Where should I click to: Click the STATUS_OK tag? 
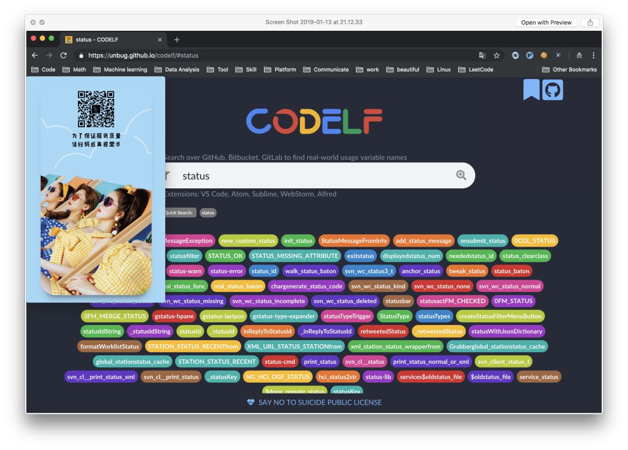[226, 256]
